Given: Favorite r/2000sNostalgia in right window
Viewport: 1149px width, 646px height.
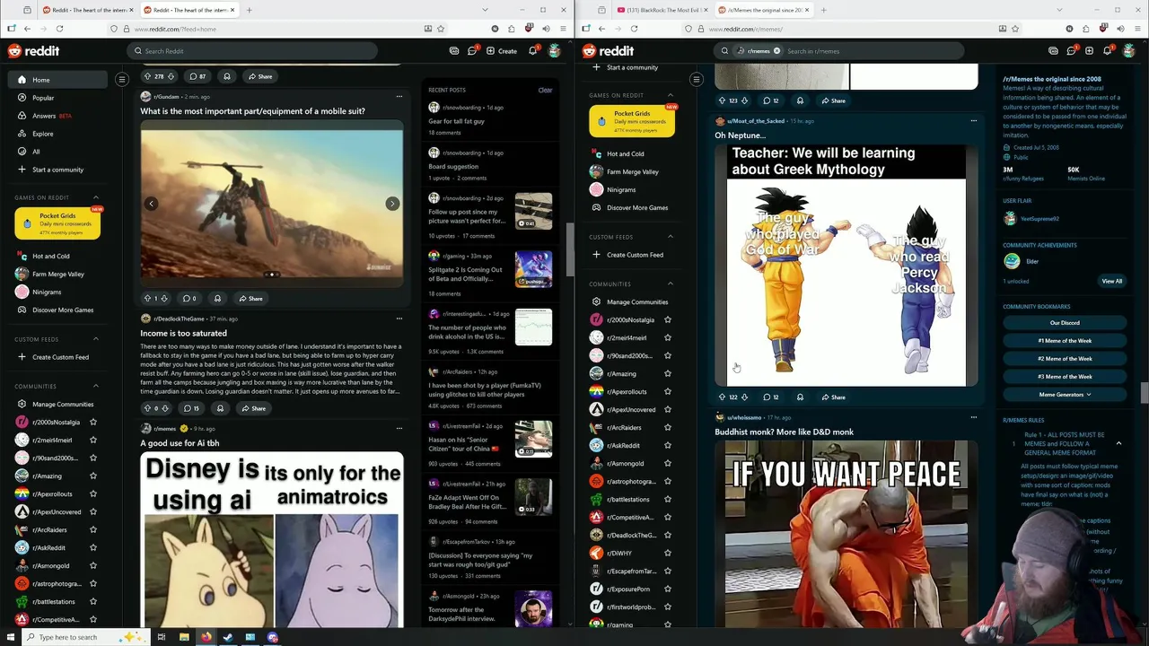Looking at the screenshot, I should click(x=667, y=319).
